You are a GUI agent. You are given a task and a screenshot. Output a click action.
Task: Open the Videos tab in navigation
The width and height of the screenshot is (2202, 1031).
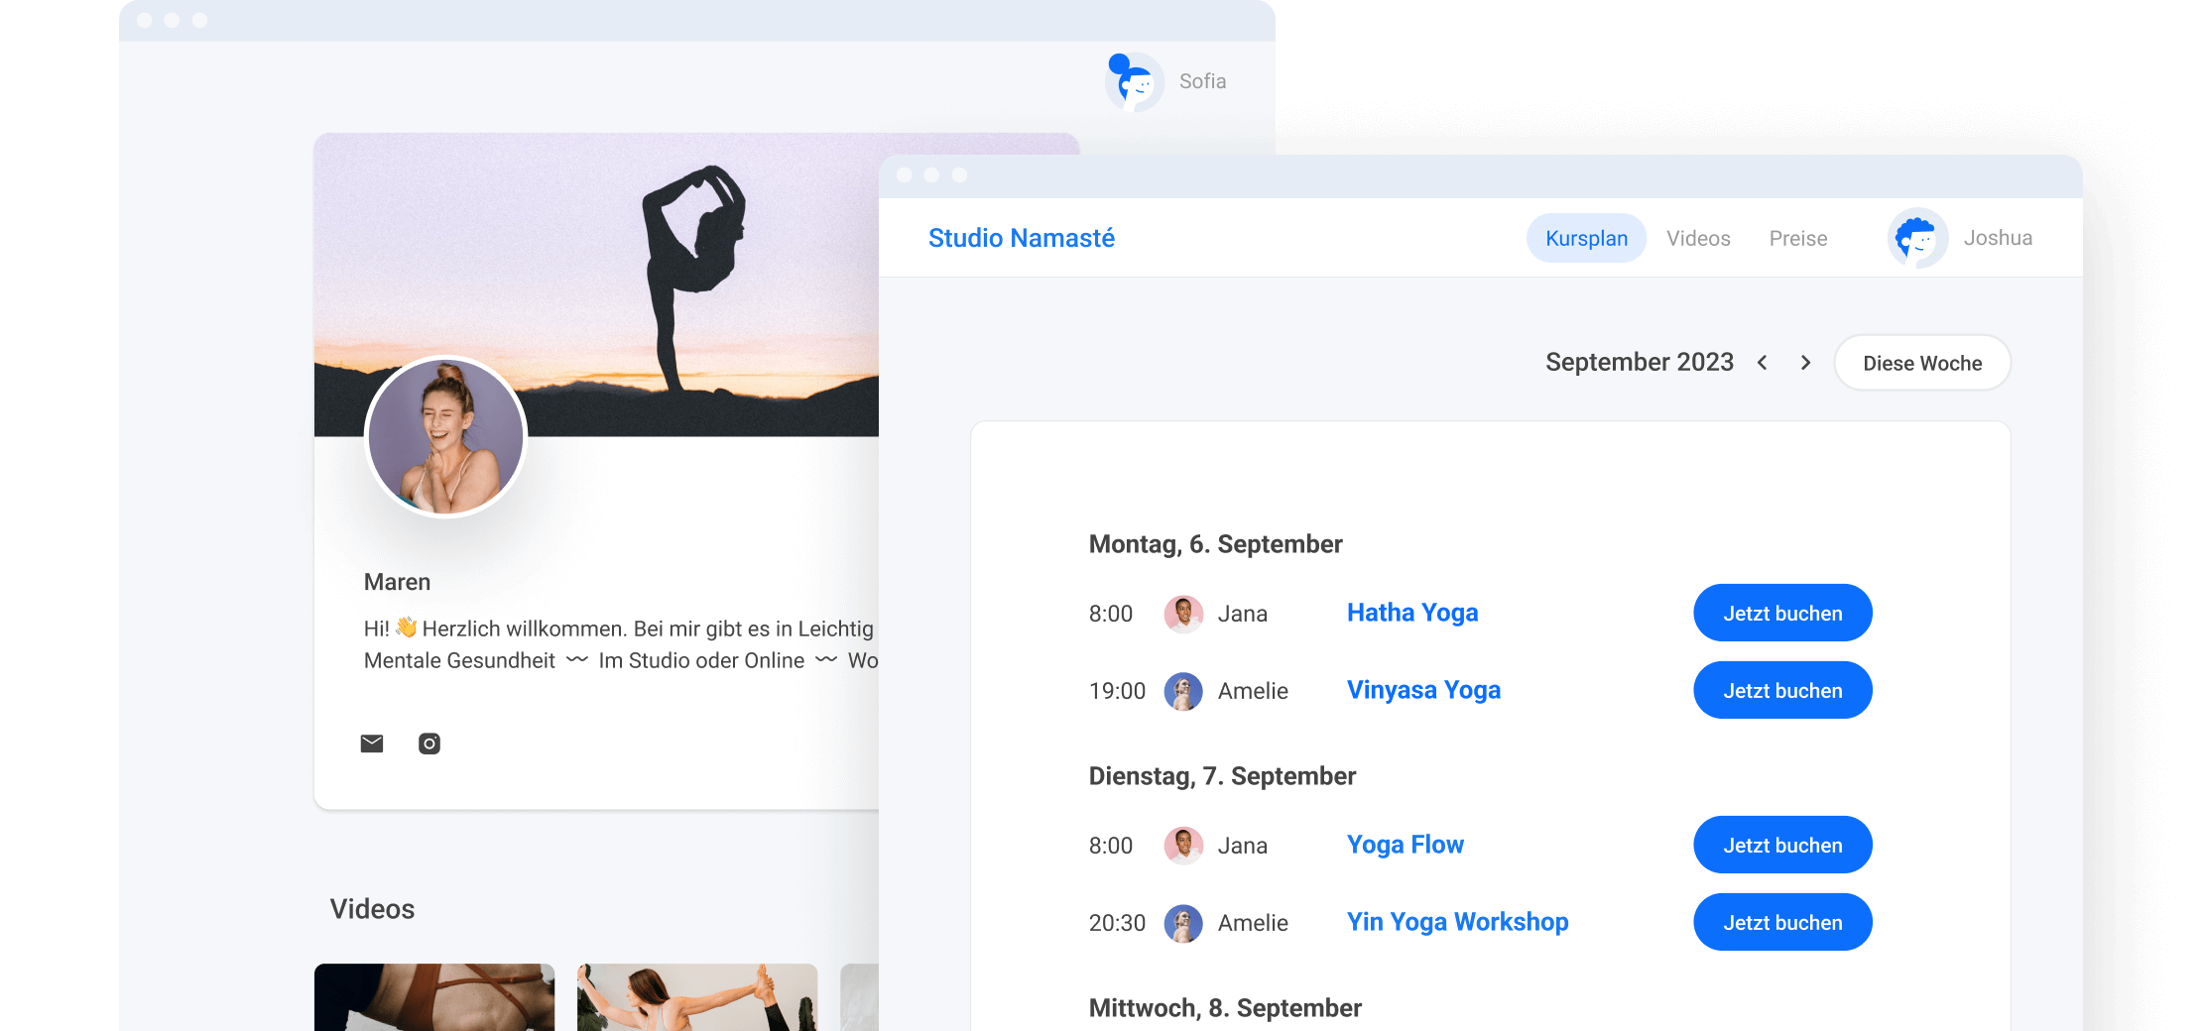pyautogui.click(x=1698, y=239)
